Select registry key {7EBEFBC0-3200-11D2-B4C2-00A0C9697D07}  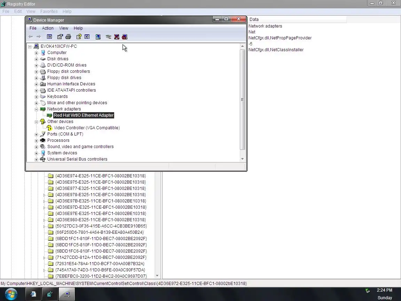click(x=101, y=276)
